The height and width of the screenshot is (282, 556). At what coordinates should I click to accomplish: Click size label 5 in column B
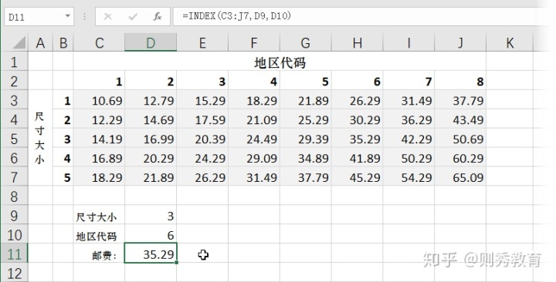click(x=63, y=177)
